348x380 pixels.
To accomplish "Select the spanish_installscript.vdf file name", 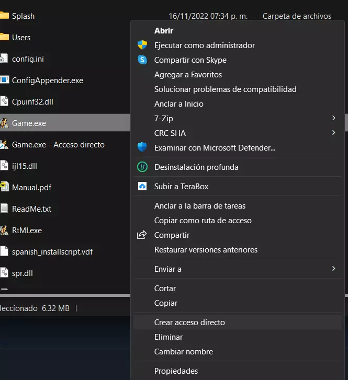I will pyautogui.click(x=52, y=252).
